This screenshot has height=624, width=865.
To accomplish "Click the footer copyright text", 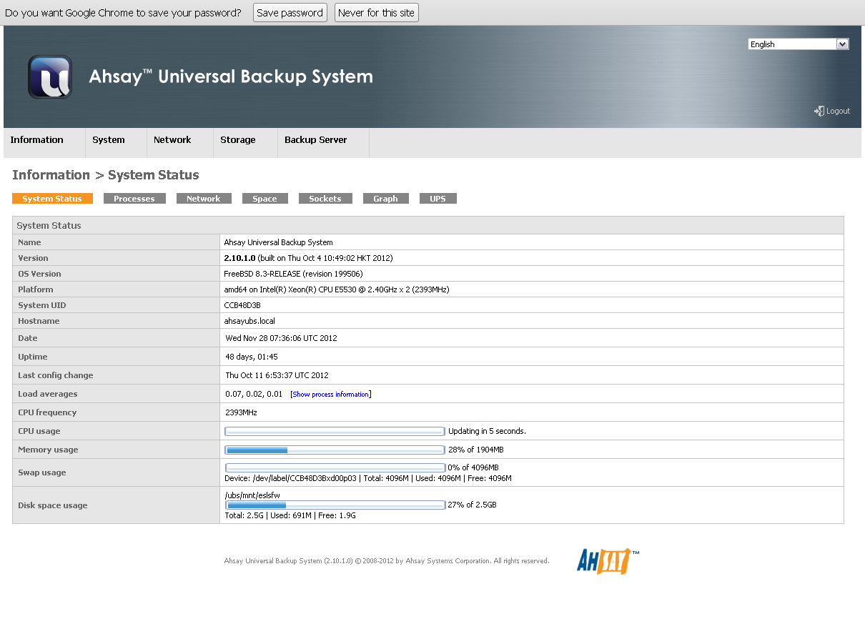I will 387,561.
